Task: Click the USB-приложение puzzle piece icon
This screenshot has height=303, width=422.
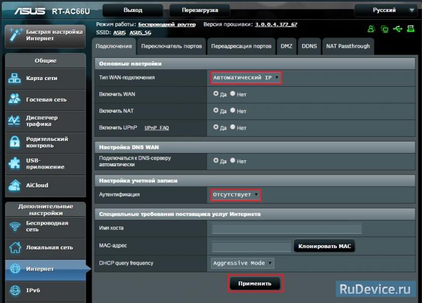Action: pos(14,163)
